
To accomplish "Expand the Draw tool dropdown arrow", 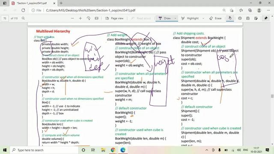I will click(x=175, y=18).
